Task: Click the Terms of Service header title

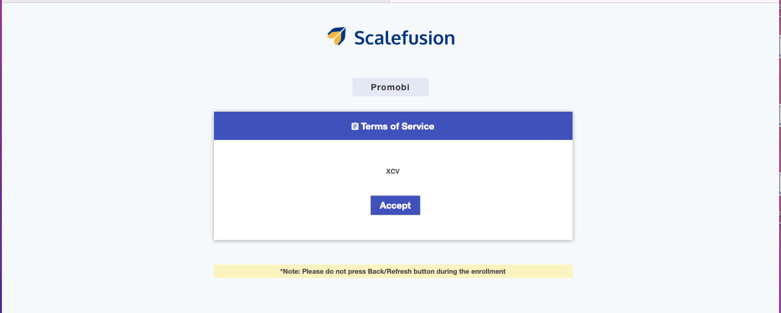Action: (397, 126)
